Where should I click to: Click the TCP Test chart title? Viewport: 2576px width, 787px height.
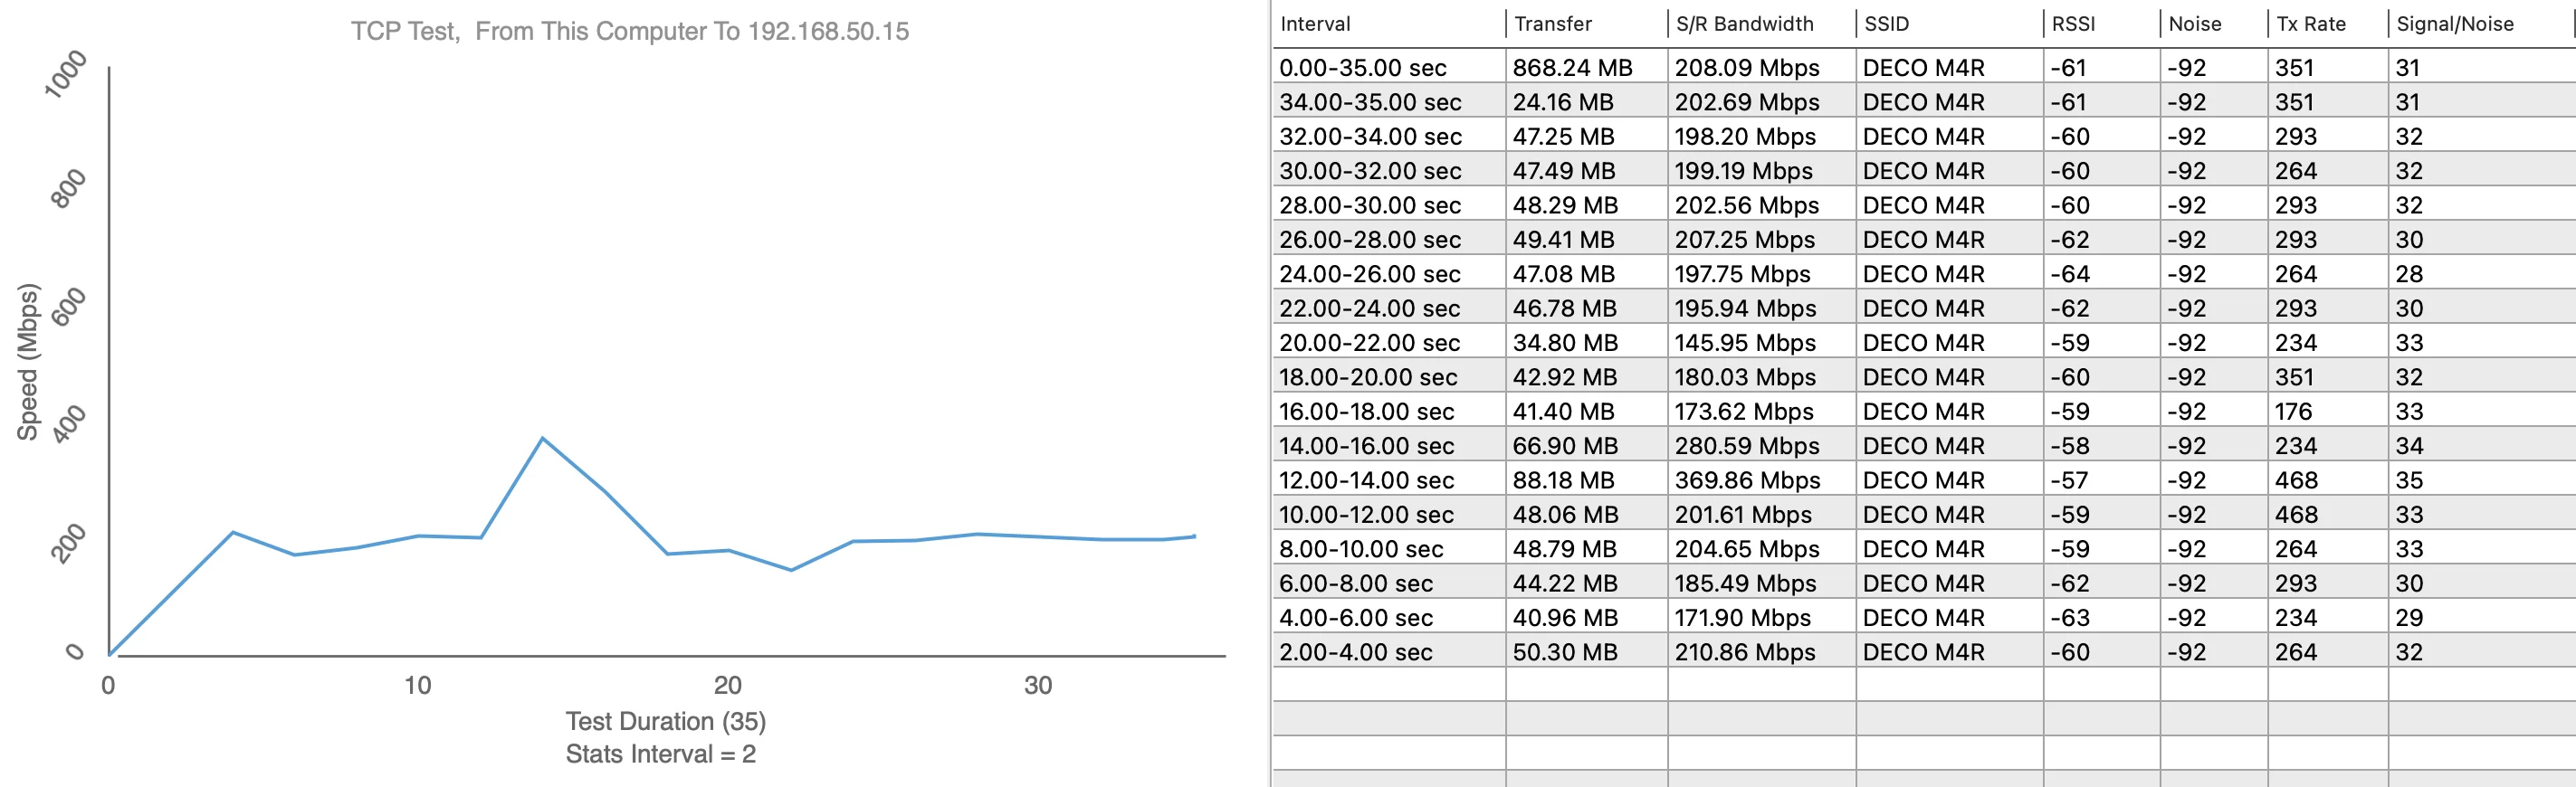click(x=629, y=31)
